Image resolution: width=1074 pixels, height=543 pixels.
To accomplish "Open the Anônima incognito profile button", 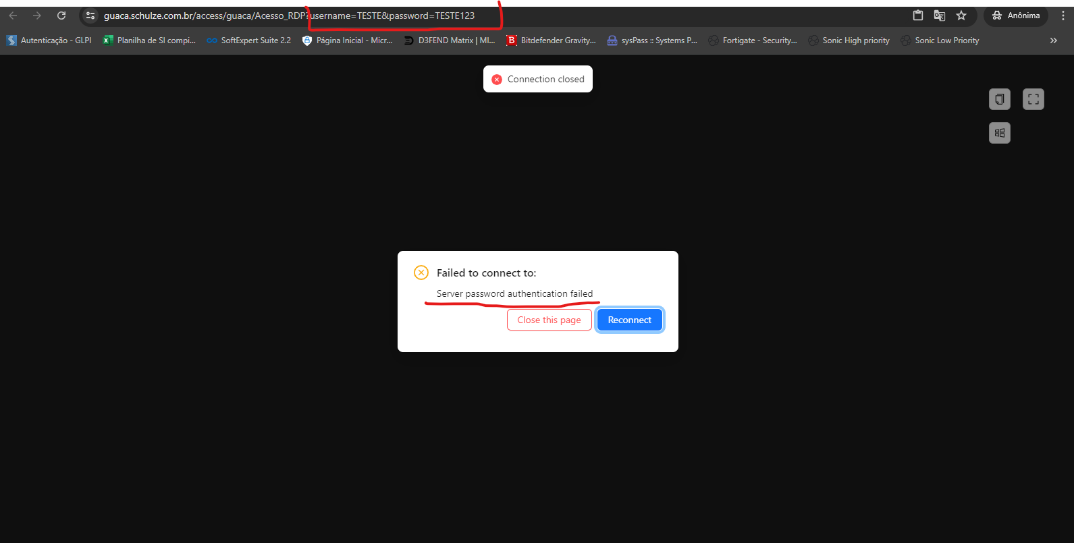I will [1016, 16].
